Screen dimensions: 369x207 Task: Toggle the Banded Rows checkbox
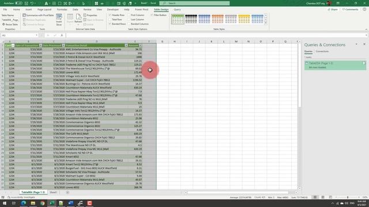click(110, 24)
